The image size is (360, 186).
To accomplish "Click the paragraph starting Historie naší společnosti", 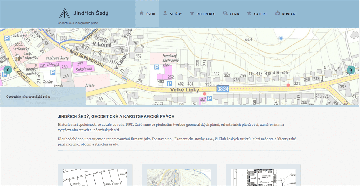I will point(171,127).
